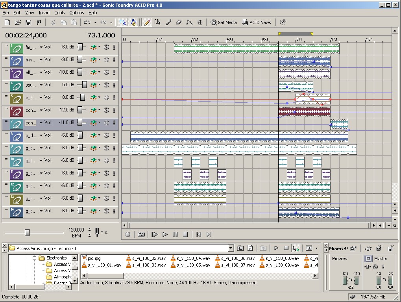Toggle Explorer auto preview icon
Viewport: 401px width, 302px height.
296,248
